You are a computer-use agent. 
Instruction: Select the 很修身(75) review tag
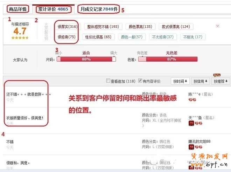click(66, 37)
